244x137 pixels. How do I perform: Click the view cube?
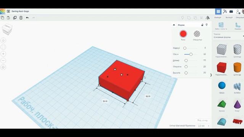pos(7,29)
